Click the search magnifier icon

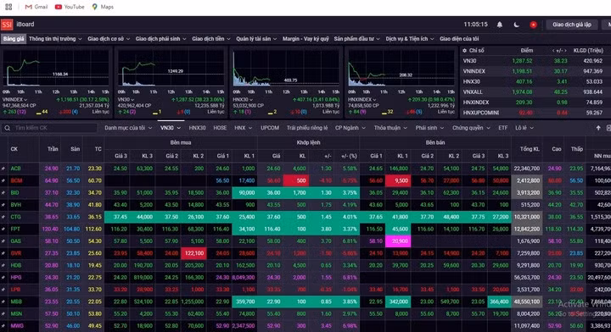point(8,128)
